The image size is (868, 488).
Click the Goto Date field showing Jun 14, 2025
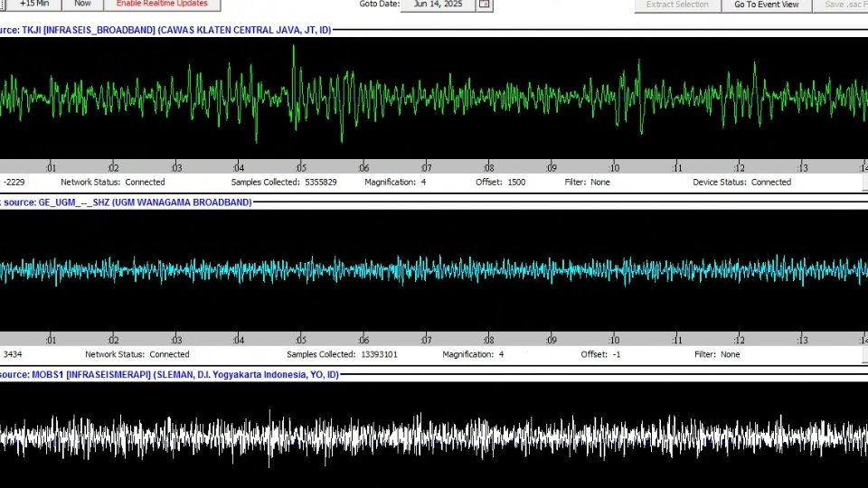coord(438,4)
